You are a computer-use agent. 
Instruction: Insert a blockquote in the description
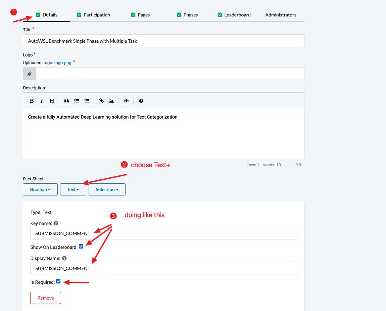[66, 101]
